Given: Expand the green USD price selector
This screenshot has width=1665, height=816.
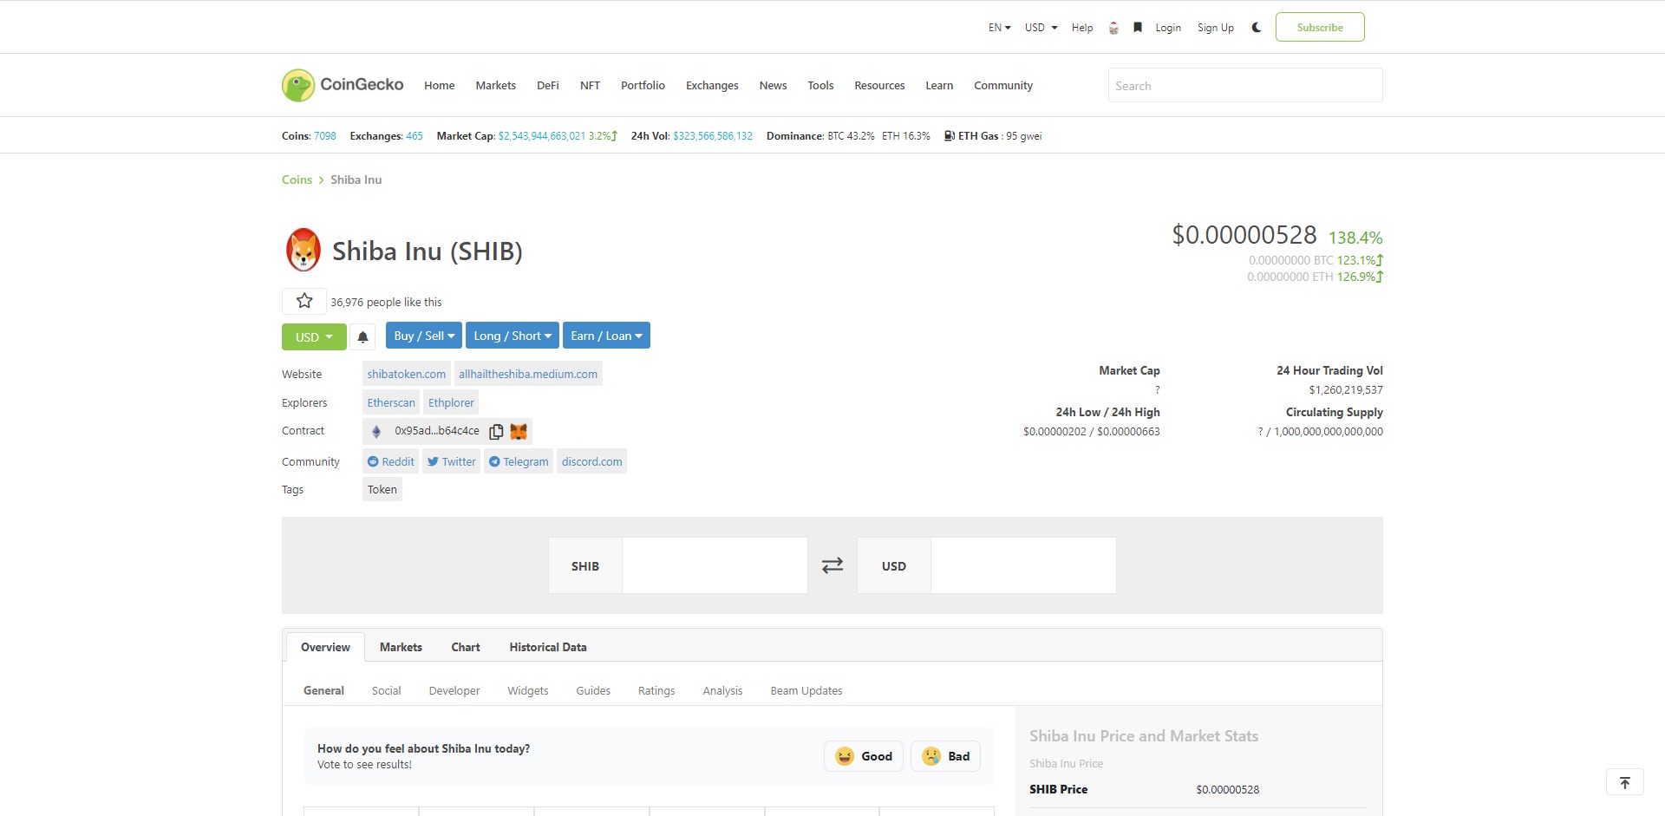Looking at the screenshot, I should [x=314, y=336].
